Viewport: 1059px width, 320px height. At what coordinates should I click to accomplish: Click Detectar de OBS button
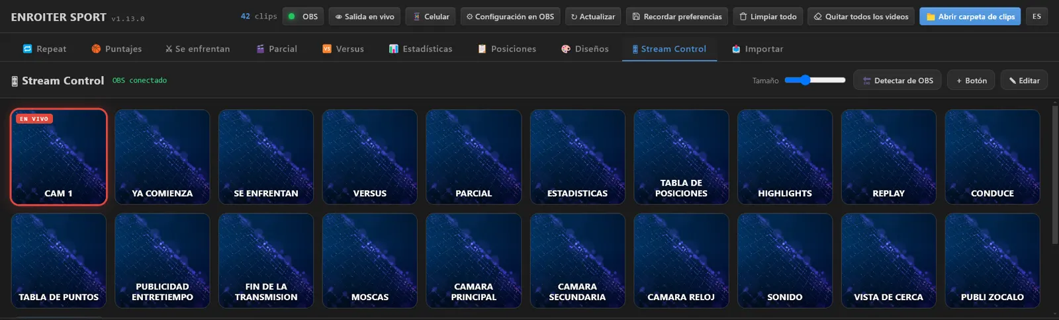pyautogui.click(x=898, y=81)
